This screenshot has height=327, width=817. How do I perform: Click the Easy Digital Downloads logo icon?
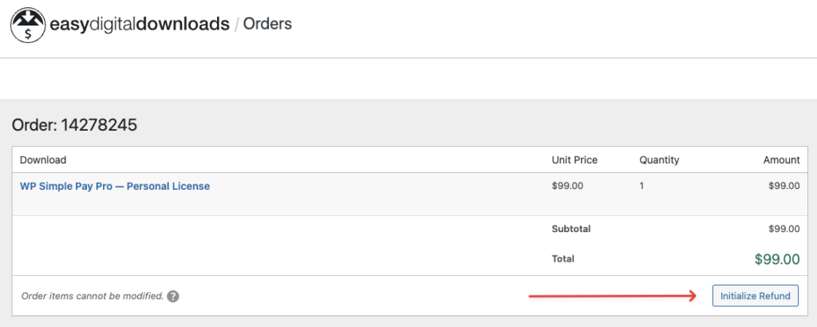click(26, 25)
